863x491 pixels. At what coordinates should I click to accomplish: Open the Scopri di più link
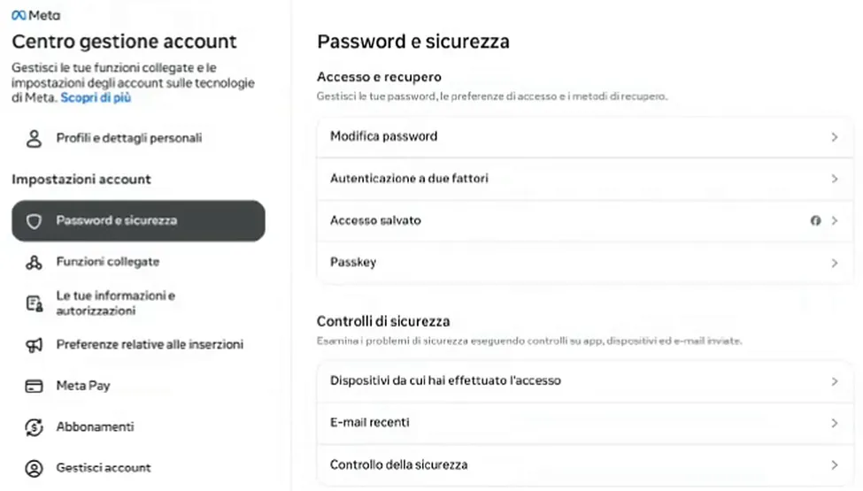pos(96,98)
